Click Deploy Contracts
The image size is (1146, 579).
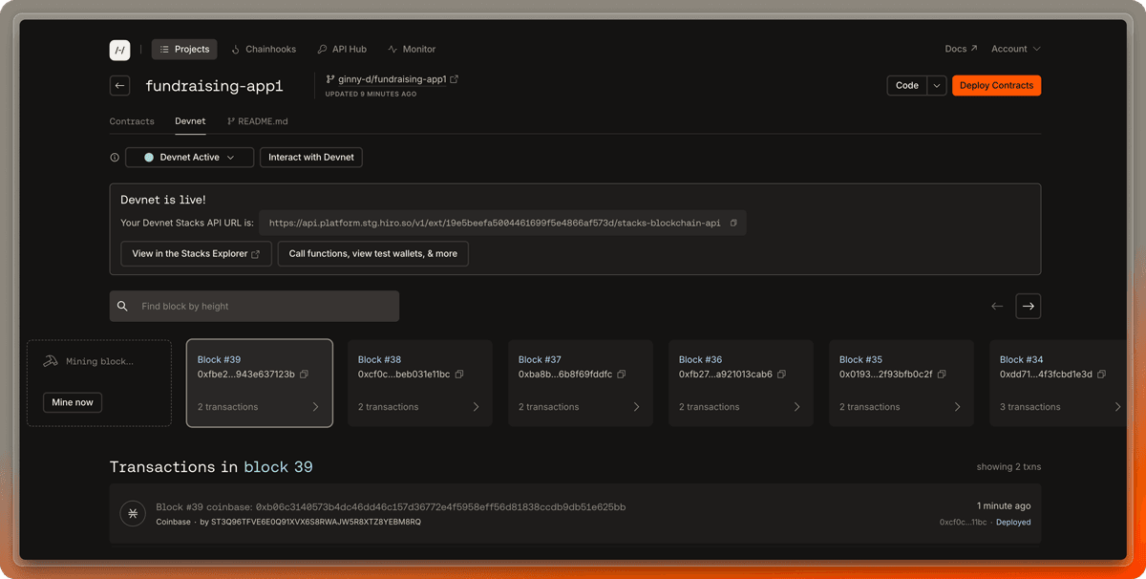coord(996,86)
